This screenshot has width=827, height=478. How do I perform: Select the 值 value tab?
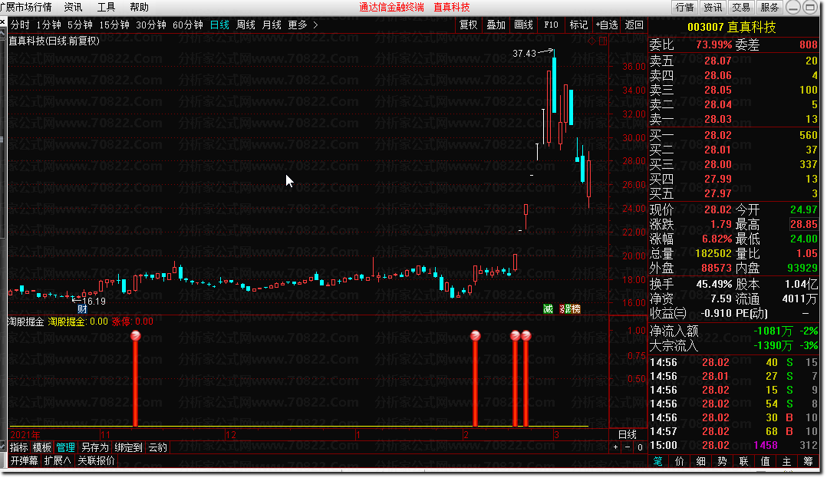coord(766,461)
